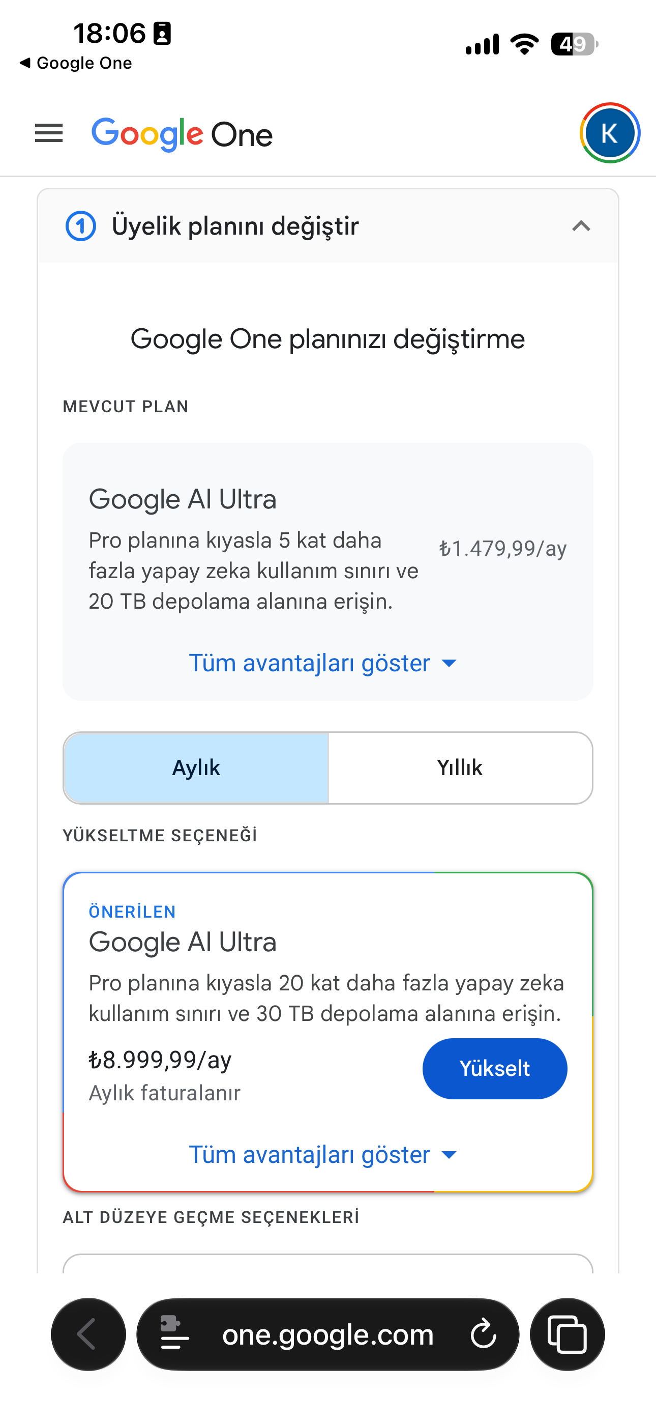Tap the Google One logo

pos(182,134)
